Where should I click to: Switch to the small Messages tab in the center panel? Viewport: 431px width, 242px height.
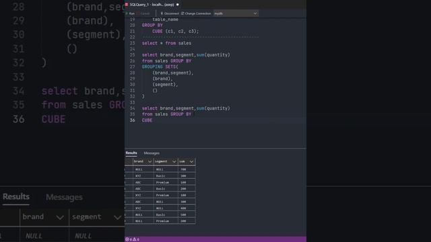[x=152, y=153]
